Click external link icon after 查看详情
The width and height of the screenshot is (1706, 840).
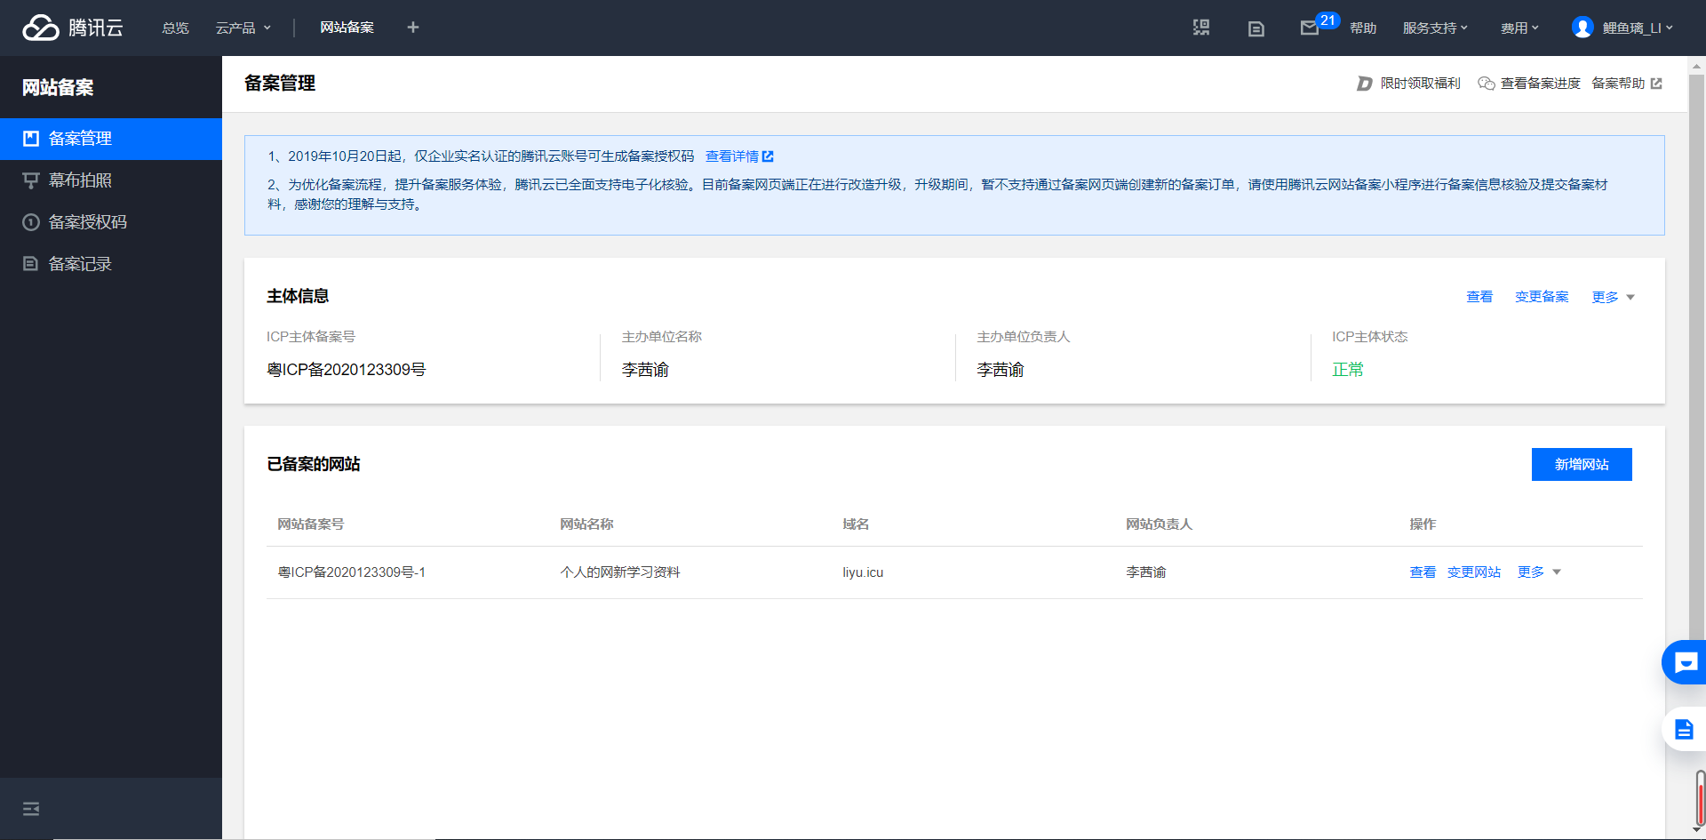coord(768,156)
